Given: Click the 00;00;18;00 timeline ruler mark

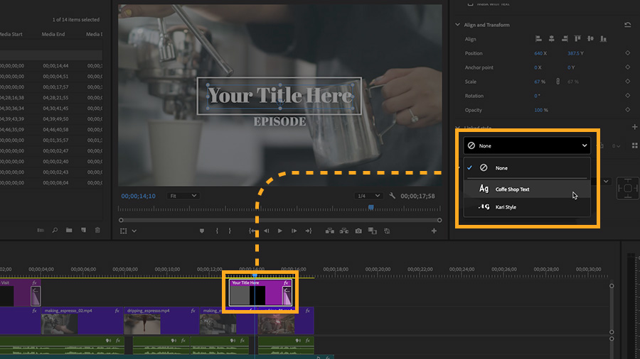Looking at the screenshot, I should (x=336, y=269).
